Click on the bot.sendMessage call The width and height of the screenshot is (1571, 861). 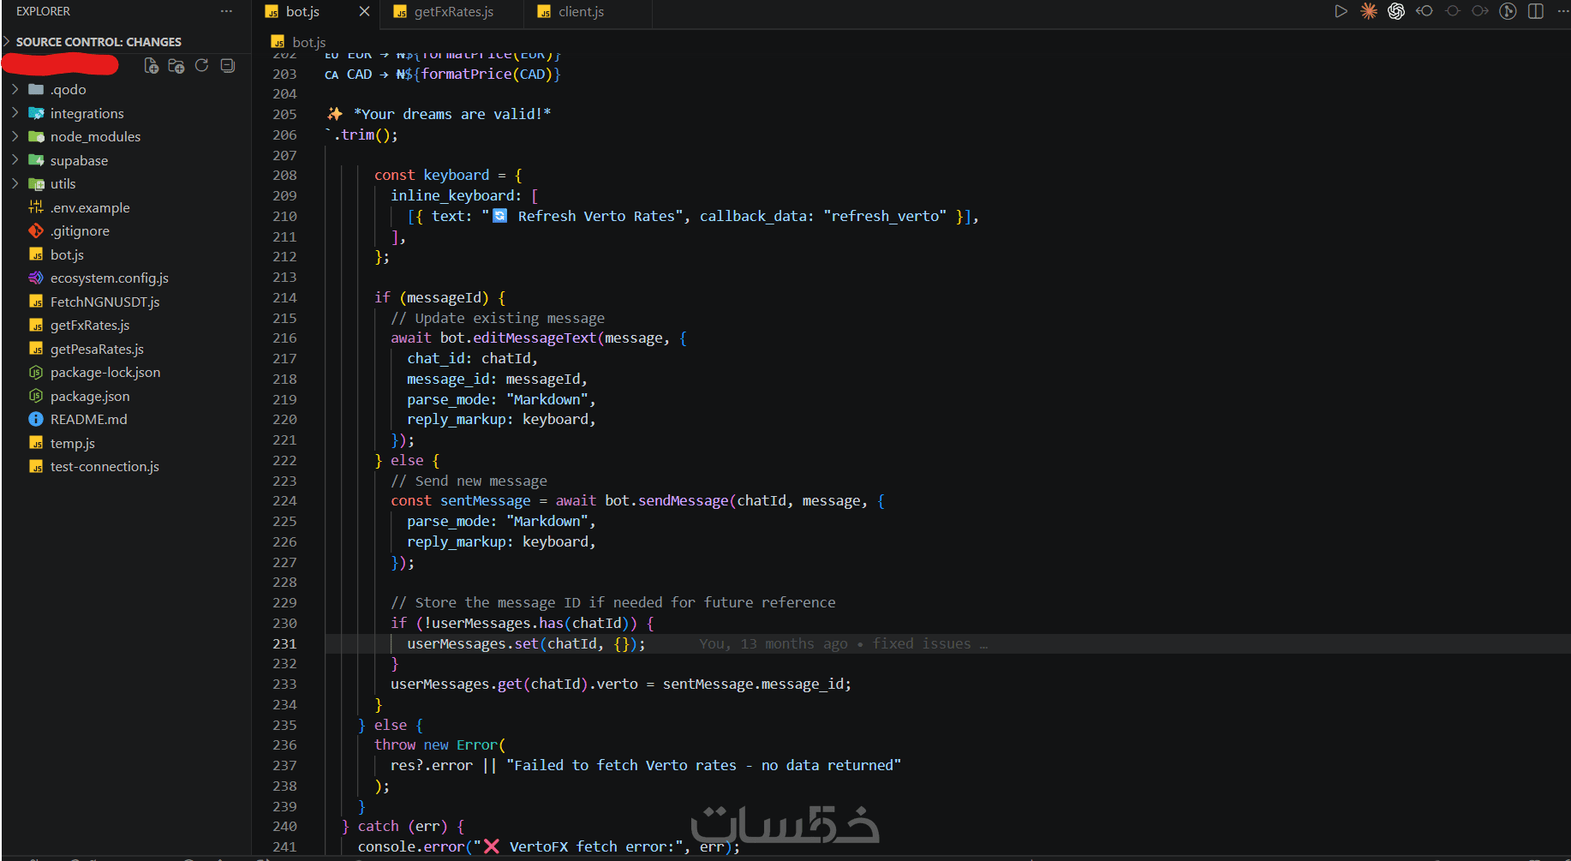(x=666, y=500)
